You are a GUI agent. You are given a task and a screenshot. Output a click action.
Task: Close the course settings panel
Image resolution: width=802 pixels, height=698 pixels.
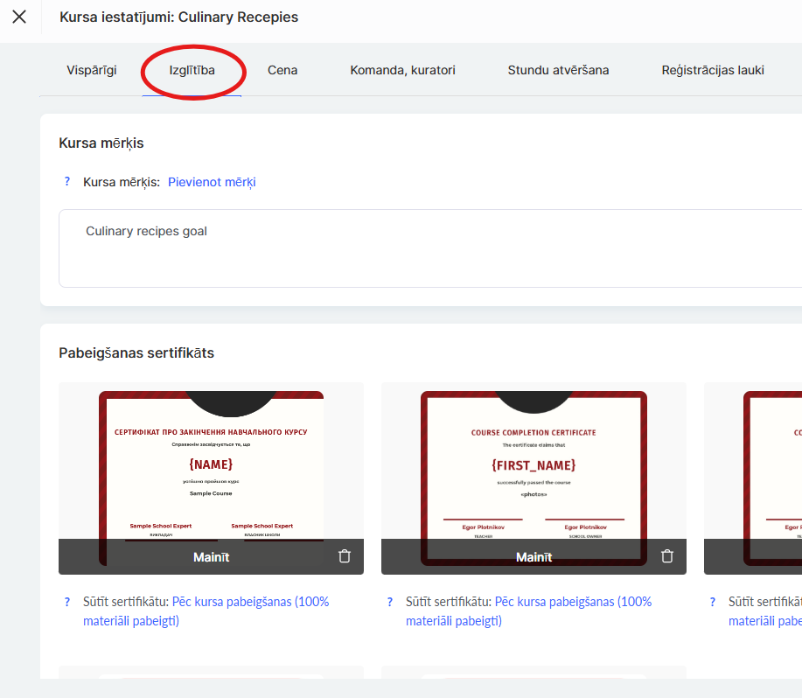click(x=19, y=17)
